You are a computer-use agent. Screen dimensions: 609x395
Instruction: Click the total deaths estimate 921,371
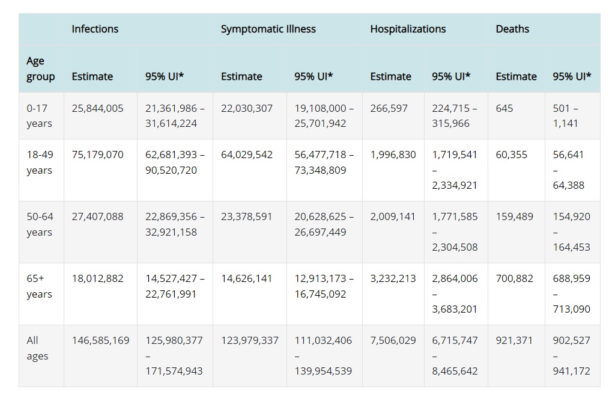pyautogui.click(x=514, y=340)
